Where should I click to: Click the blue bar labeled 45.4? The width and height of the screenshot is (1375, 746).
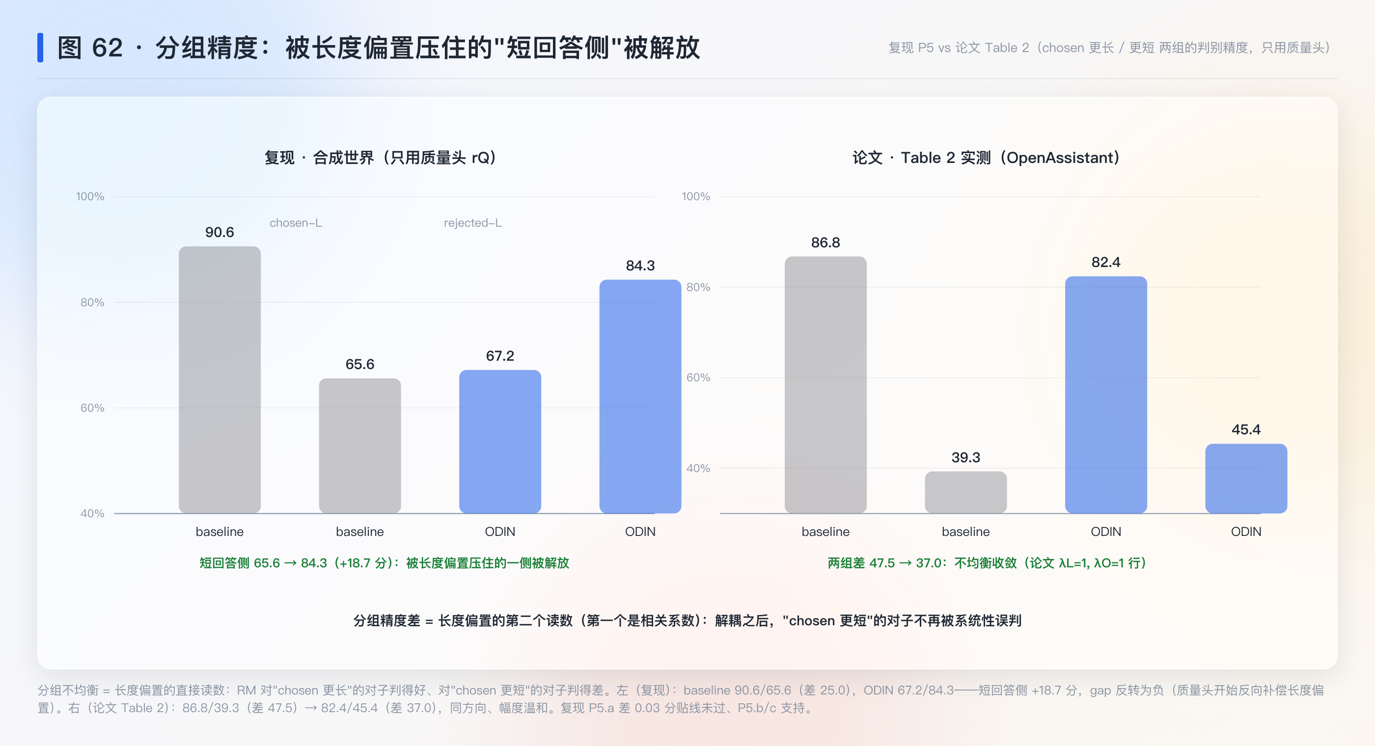tap(1246, 478)
